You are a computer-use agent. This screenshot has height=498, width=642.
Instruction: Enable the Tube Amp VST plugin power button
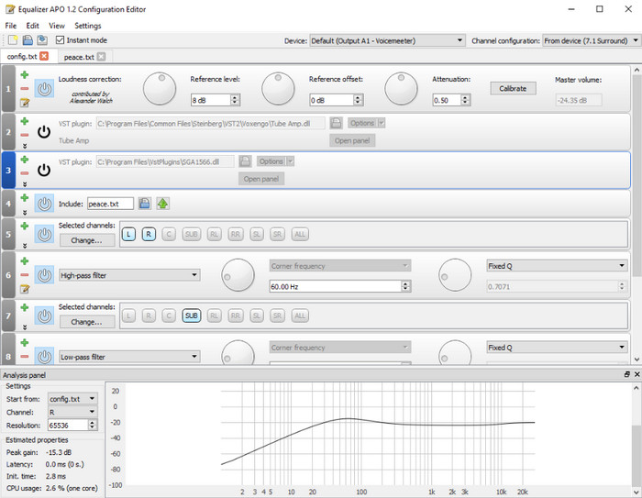(44, 131)
